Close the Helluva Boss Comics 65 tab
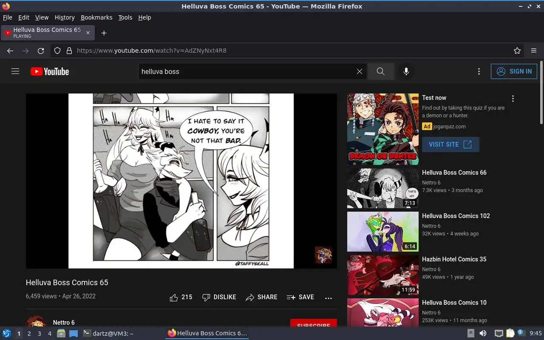The height and width of the screenshot is (340, 544). point(88,33)
